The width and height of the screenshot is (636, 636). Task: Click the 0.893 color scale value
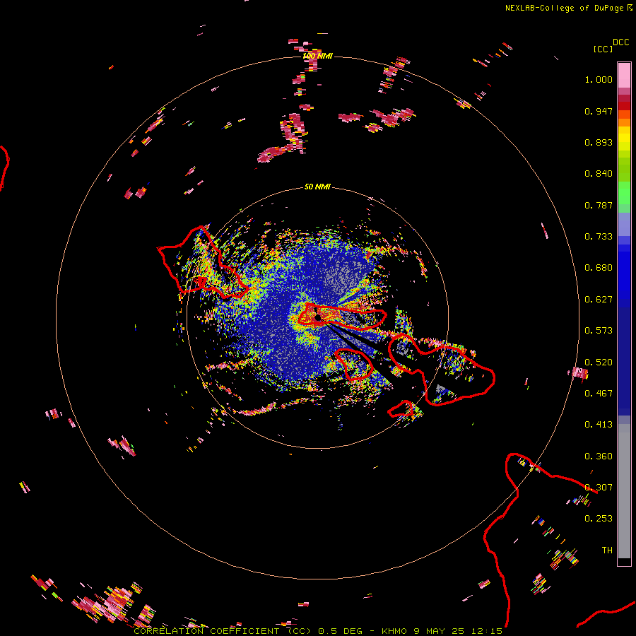(x=599, y=142)
